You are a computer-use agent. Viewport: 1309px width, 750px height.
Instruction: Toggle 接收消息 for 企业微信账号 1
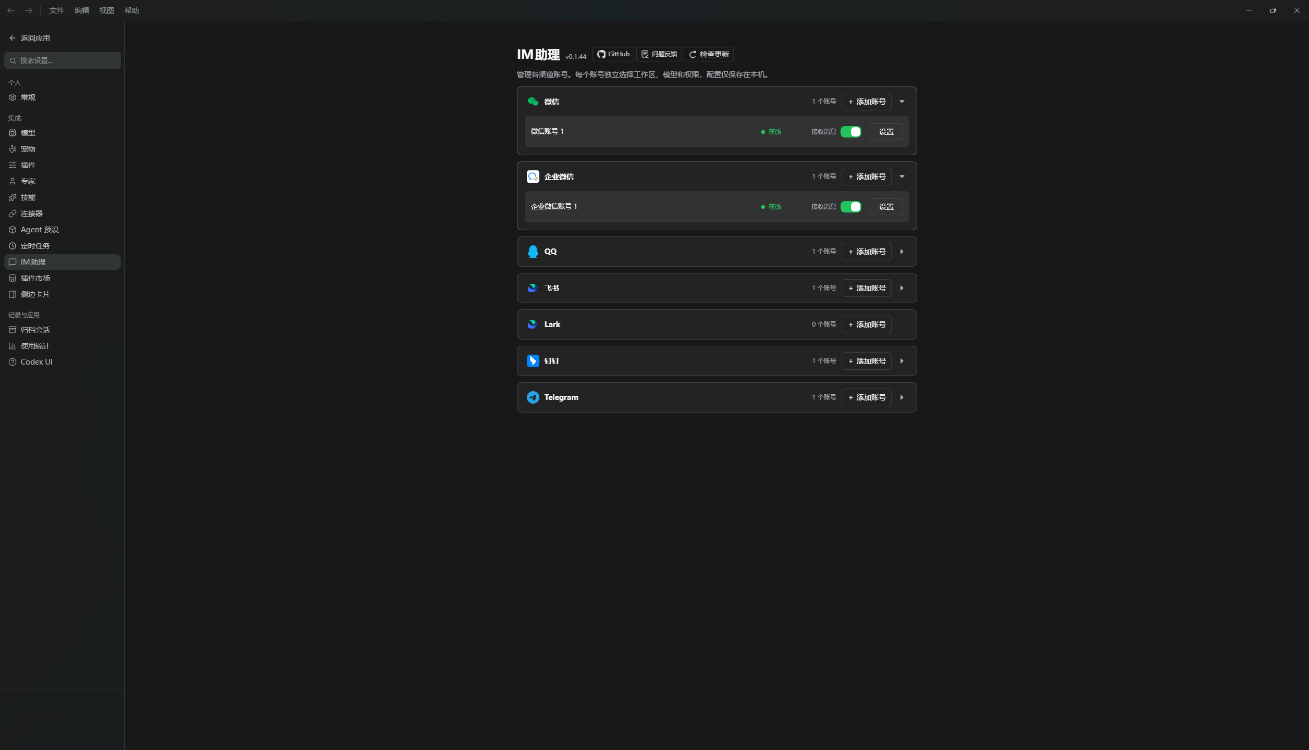tap(851, 207)
